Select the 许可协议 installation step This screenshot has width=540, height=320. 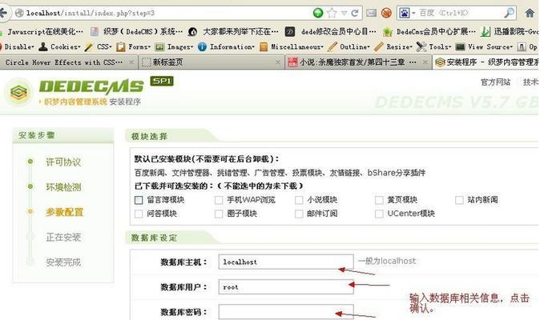(63, 162)
